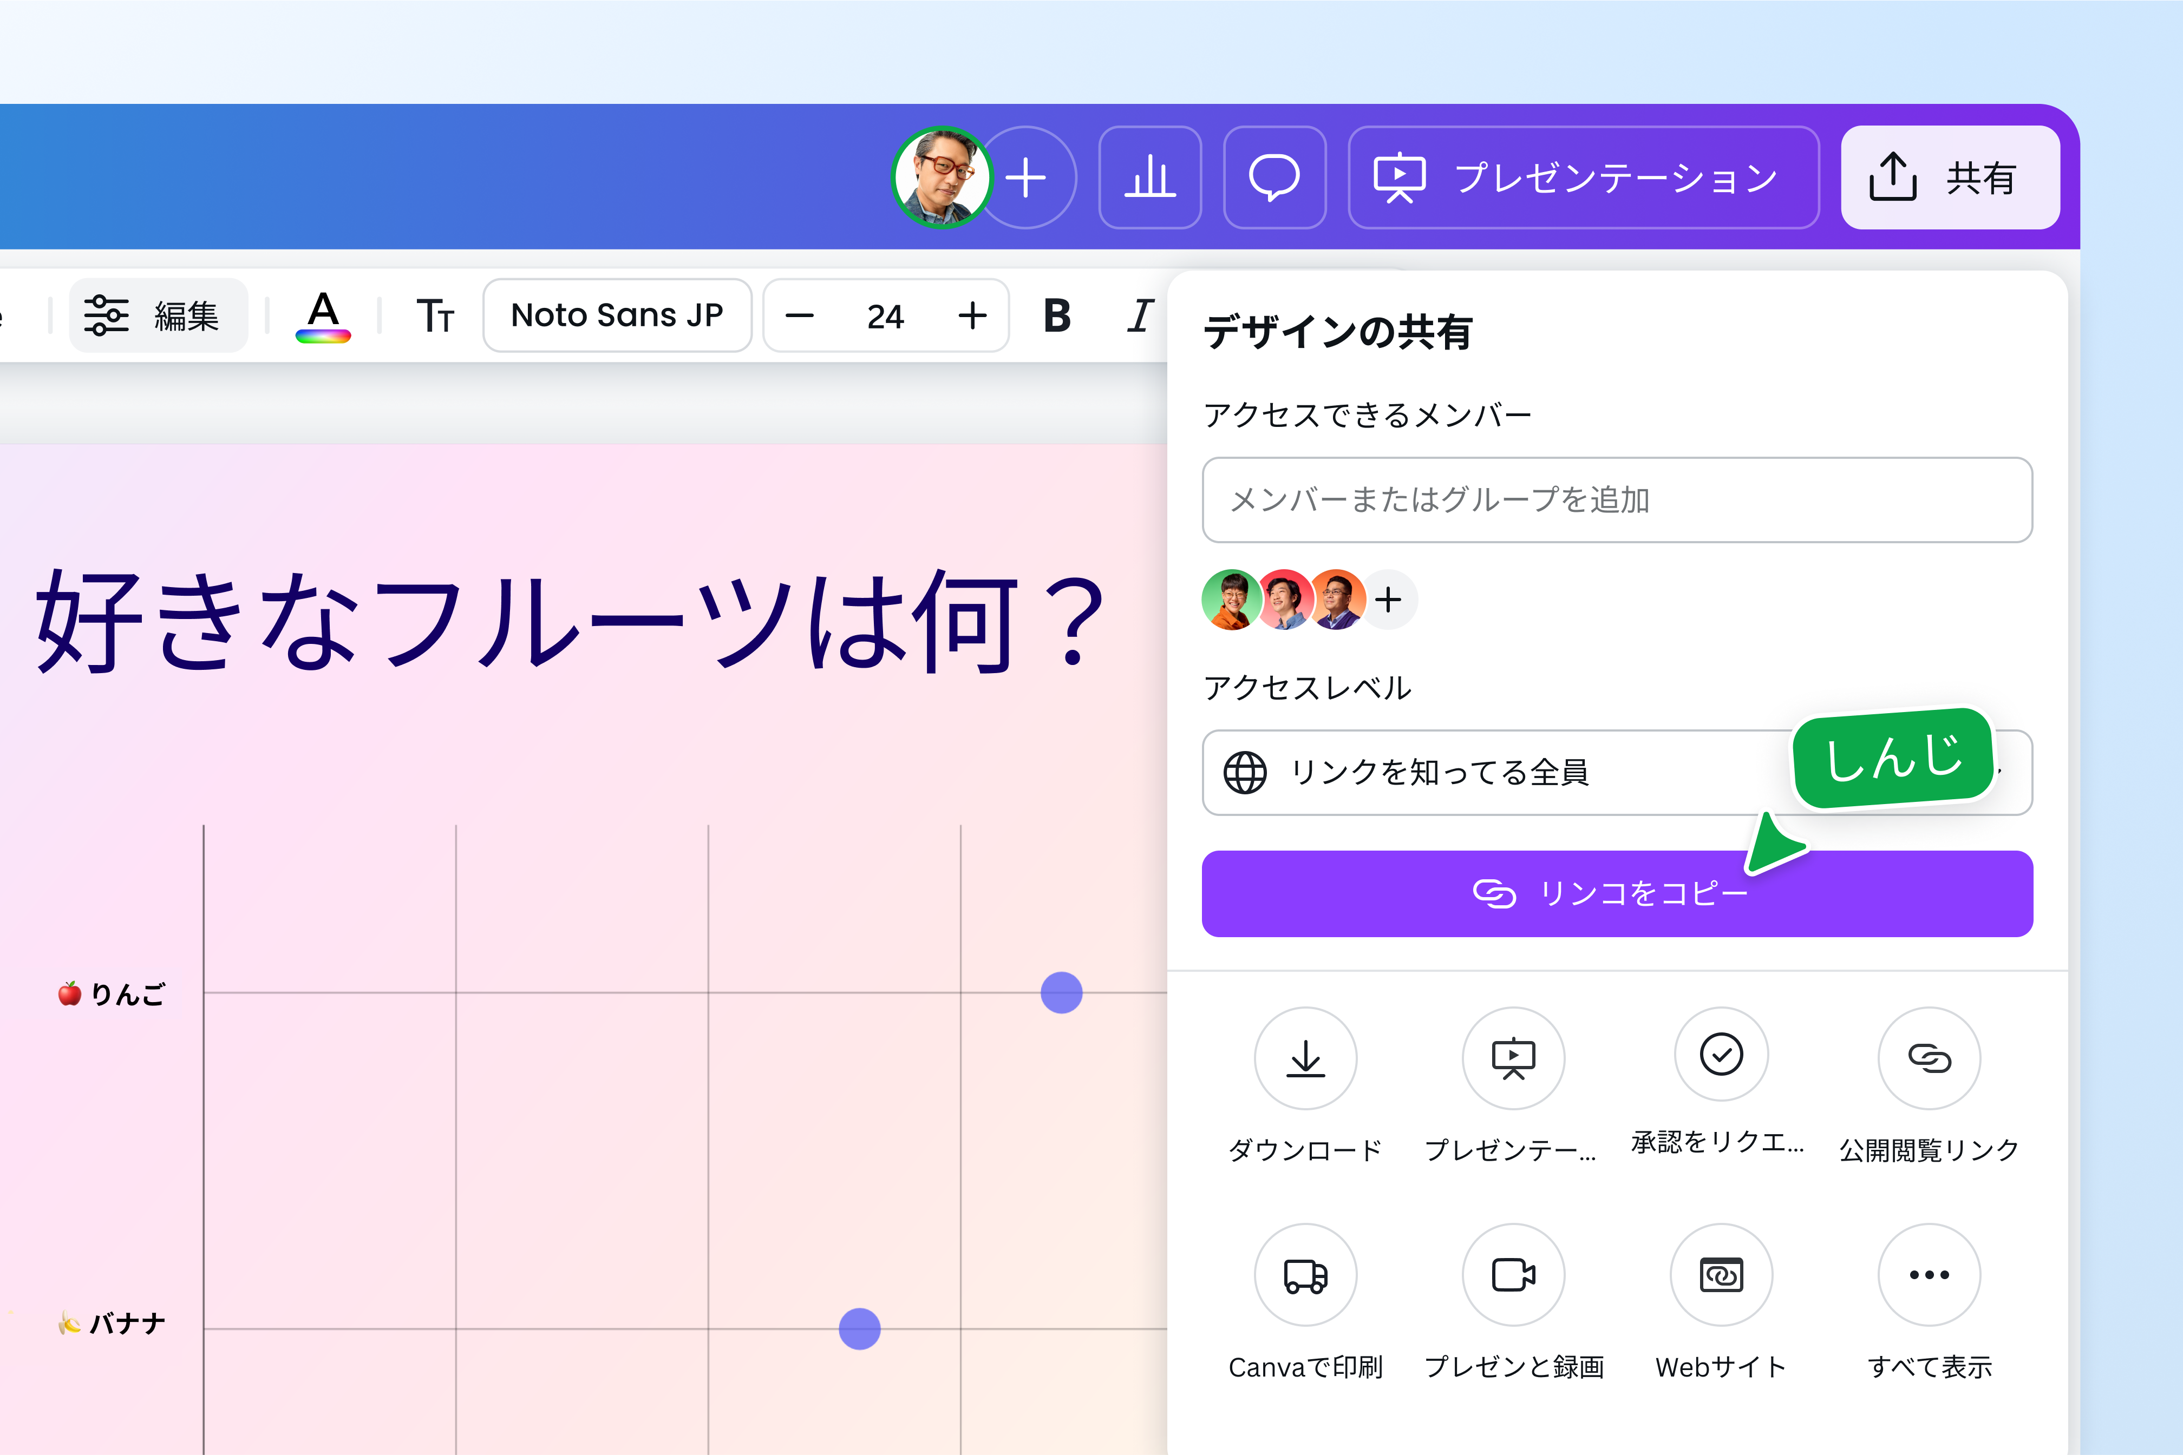Click the プレゼンテーション button in header
This screenshot has width=2183, height=1455.
pos(1583,177)
